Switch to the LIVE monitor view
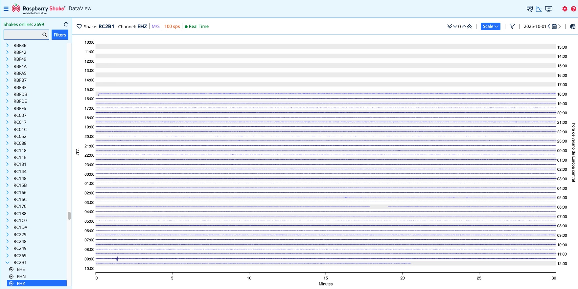Viewport: 578px width, 289px height. (x=548, y=9)
